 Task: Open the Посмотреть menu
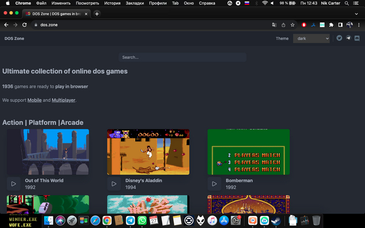87,3
